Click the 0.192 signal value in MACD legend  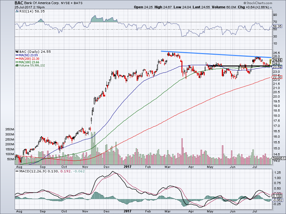[65, 171]
